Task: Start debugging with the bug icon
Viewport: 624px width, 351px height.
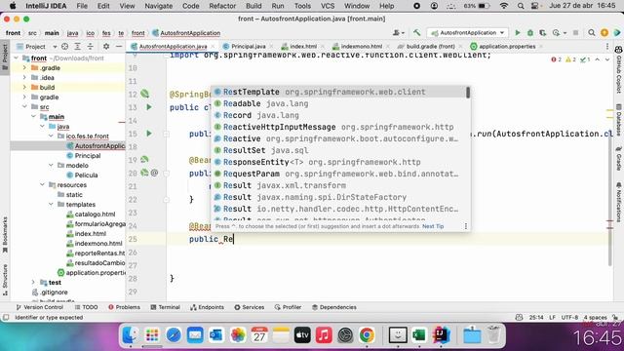Action: (530, 33)
